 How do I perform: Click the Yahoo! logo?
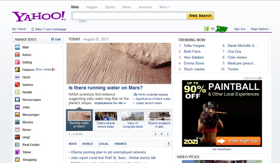(39, 16)
